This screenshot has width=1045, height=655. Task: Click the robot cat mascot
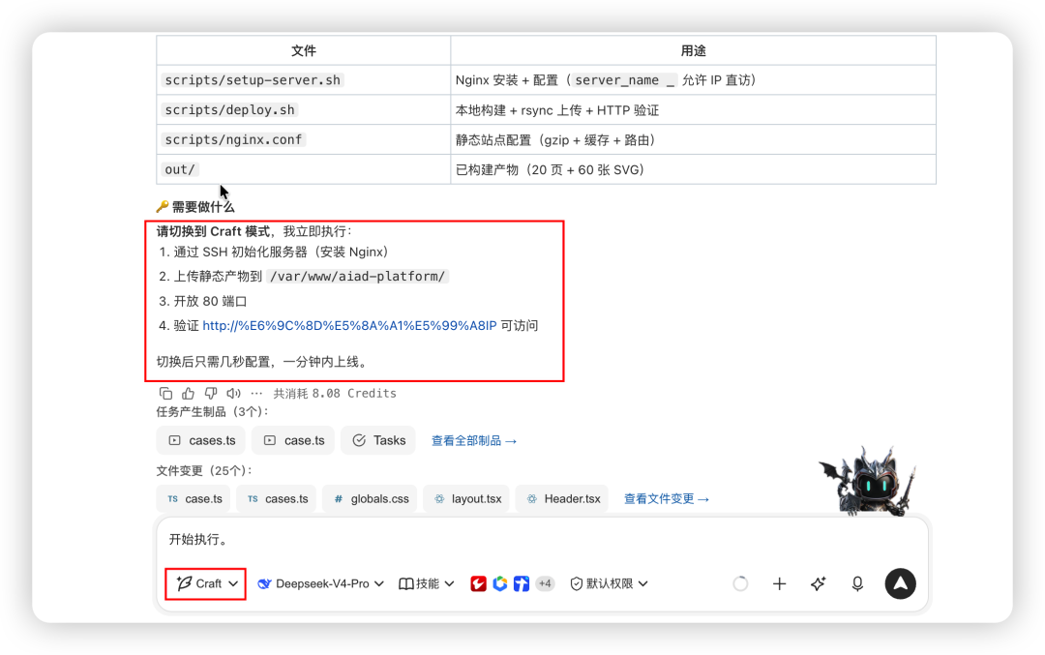pyautogui.click(x=868, y=482)
